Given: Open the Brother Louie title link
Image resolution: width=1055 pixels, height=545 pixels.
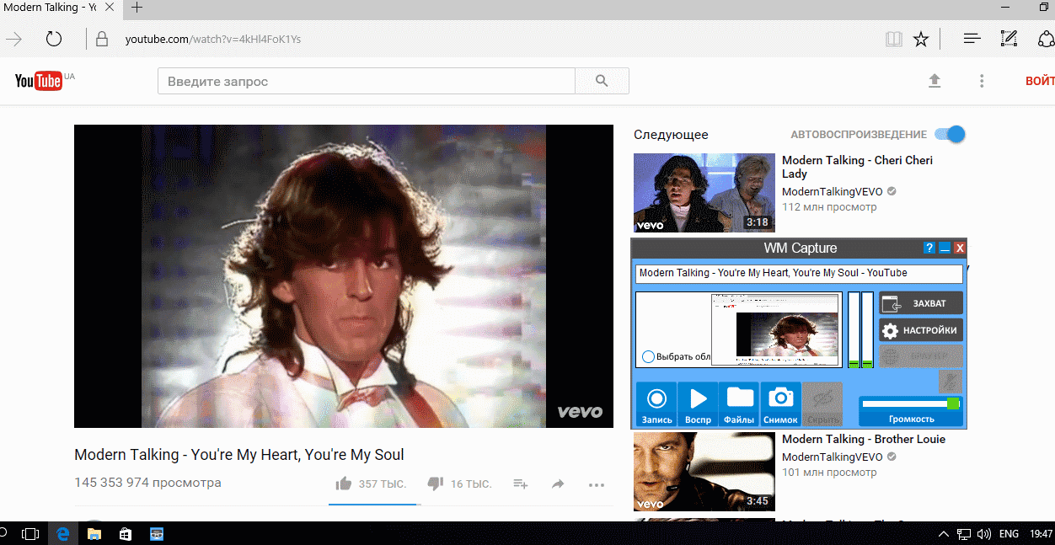Looking at the screenshot, I should [864, 439].
